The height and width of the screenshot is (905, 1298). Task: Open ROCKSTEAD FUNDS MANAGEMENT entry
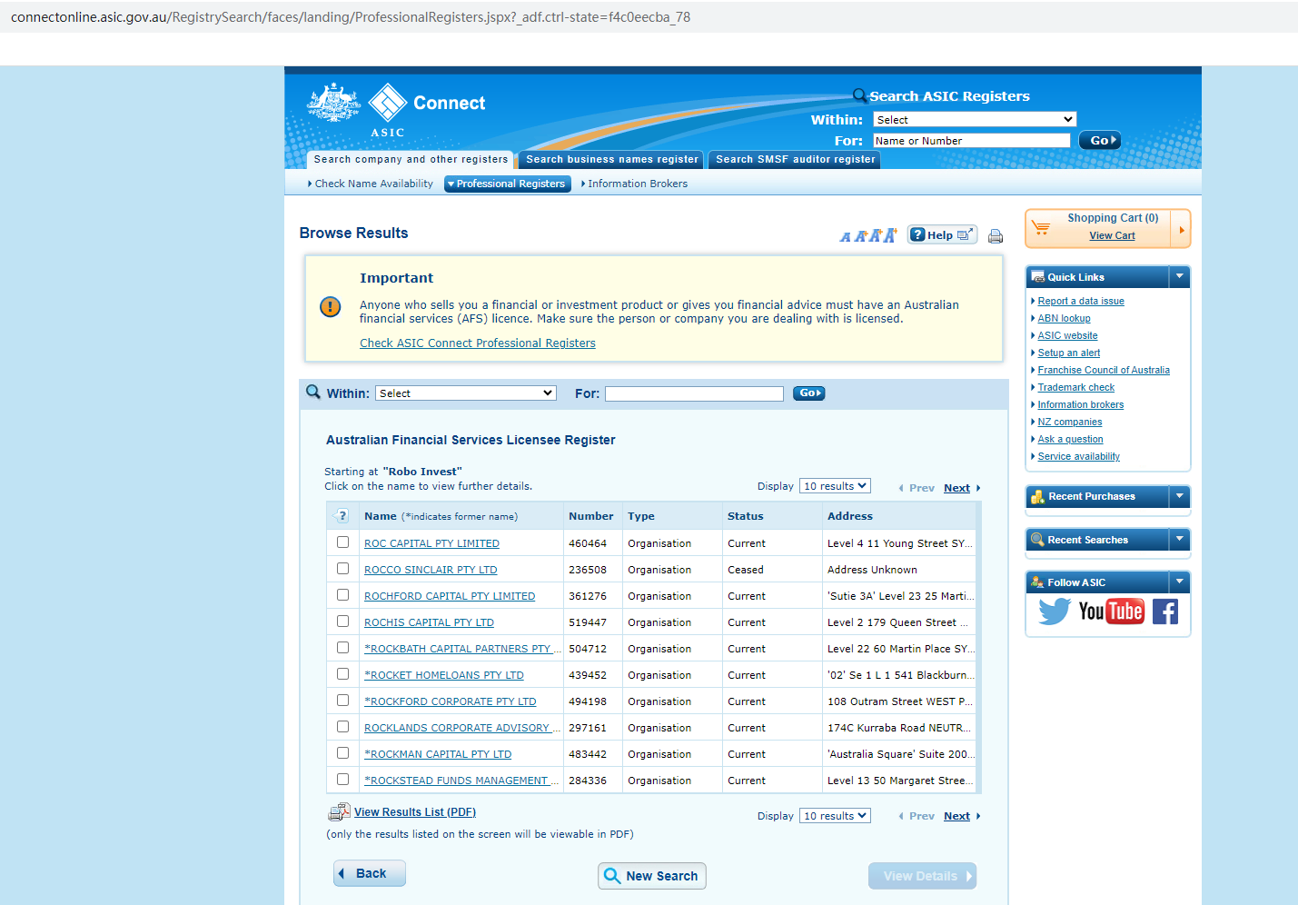coord(461,781)
